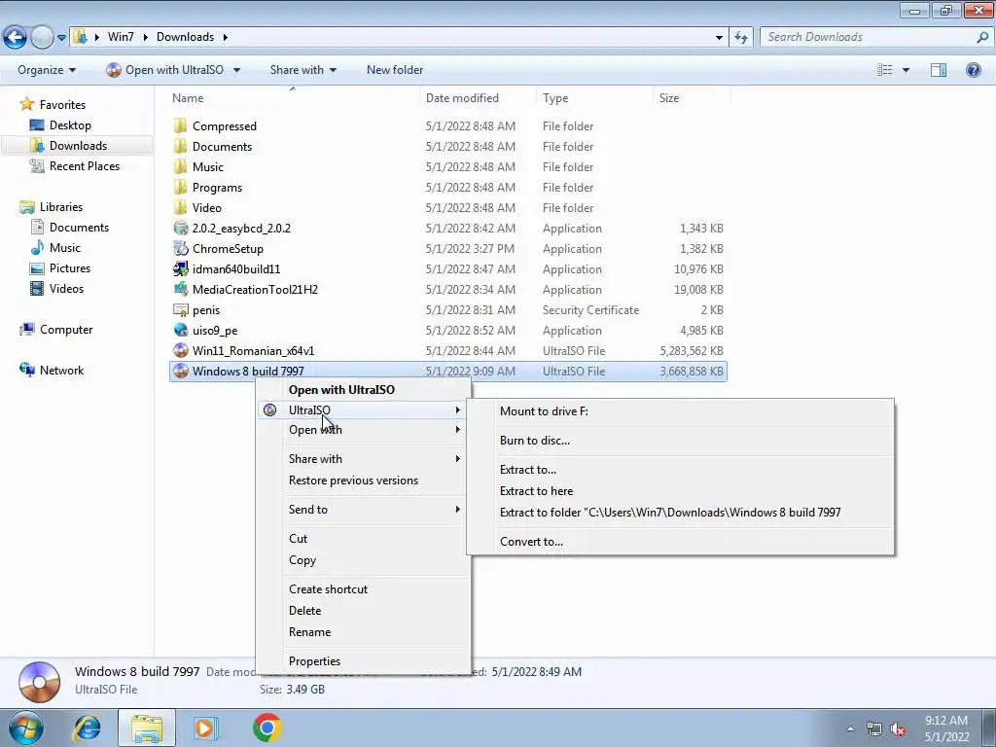
Task: Open the view options dropdown arrow
Action: click(x=906, y=70)
